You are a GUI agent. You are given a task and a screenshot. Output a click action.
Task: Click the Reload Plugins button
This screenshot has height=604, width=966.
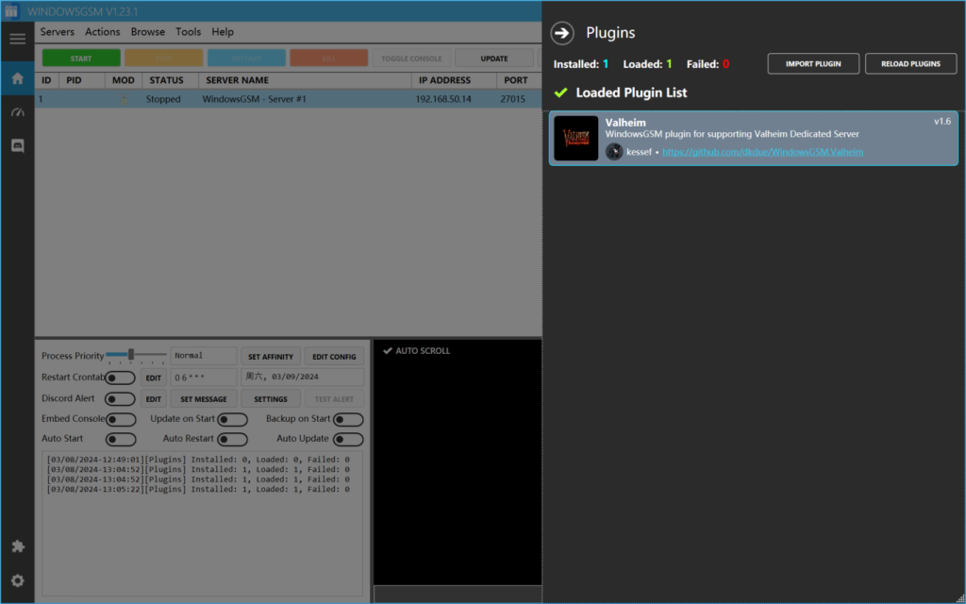(x=910, y=63)
